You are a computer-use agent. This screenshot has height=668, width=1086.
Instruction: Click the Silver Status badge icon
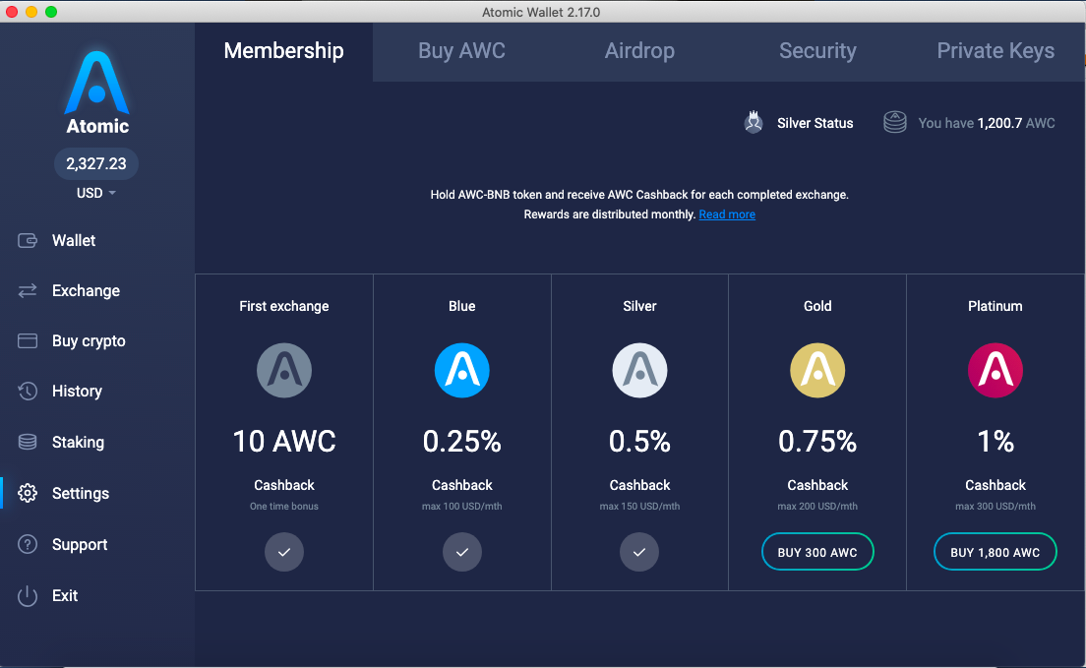(754, 123)
